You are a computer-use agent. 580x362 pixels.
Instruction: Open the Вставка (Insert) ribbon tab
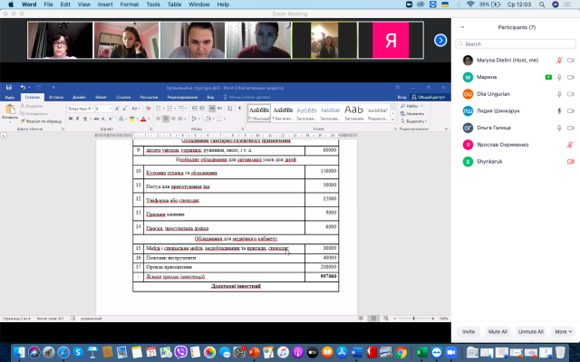pos(56,97)
